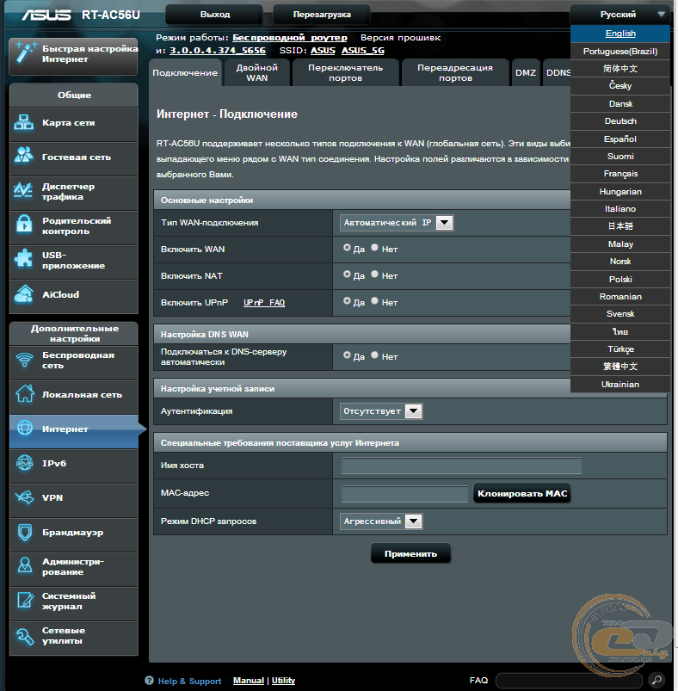The width and height of the screenshot is (678, 691).
Task: Select 'Нет' for Включить UPnP
Action: (375, 301)
